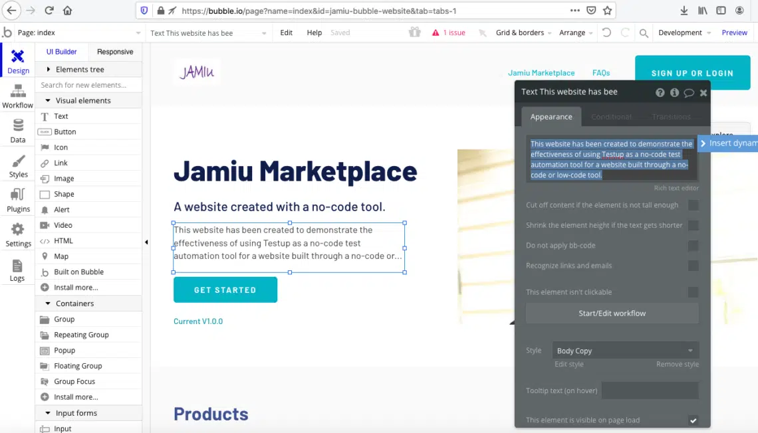
Task: Go back in browser history
Action: tap(11, 11)
